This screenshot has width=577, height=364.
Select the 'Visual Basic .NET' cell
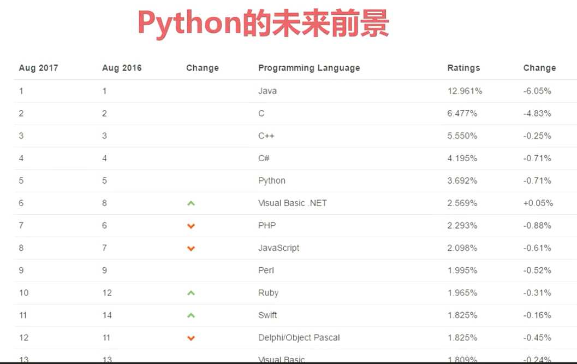click(293, 203)
